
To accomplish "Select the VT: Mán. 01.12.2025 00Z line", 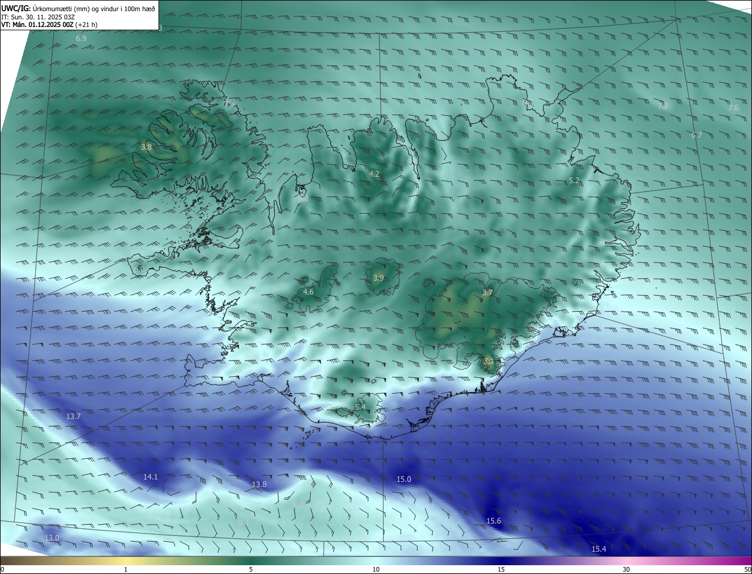I will tap(49, 25).
